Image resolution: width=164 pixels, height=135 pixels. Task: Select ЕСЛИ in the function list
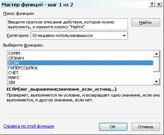[x=81, y=63]
